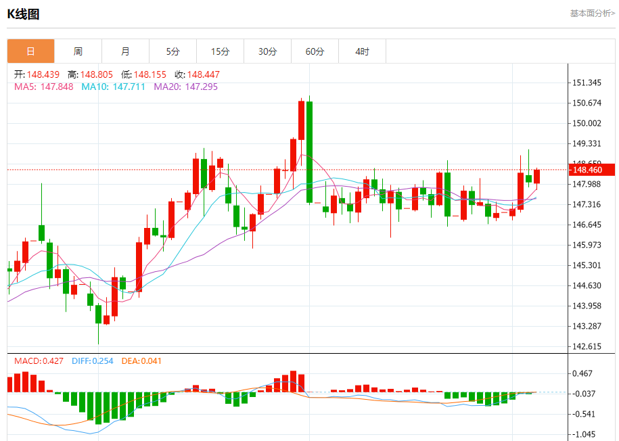The height and width of the screenshot is (441, 619).
Task: Click the MA20 indicator label
Action: tap(185, 87)
